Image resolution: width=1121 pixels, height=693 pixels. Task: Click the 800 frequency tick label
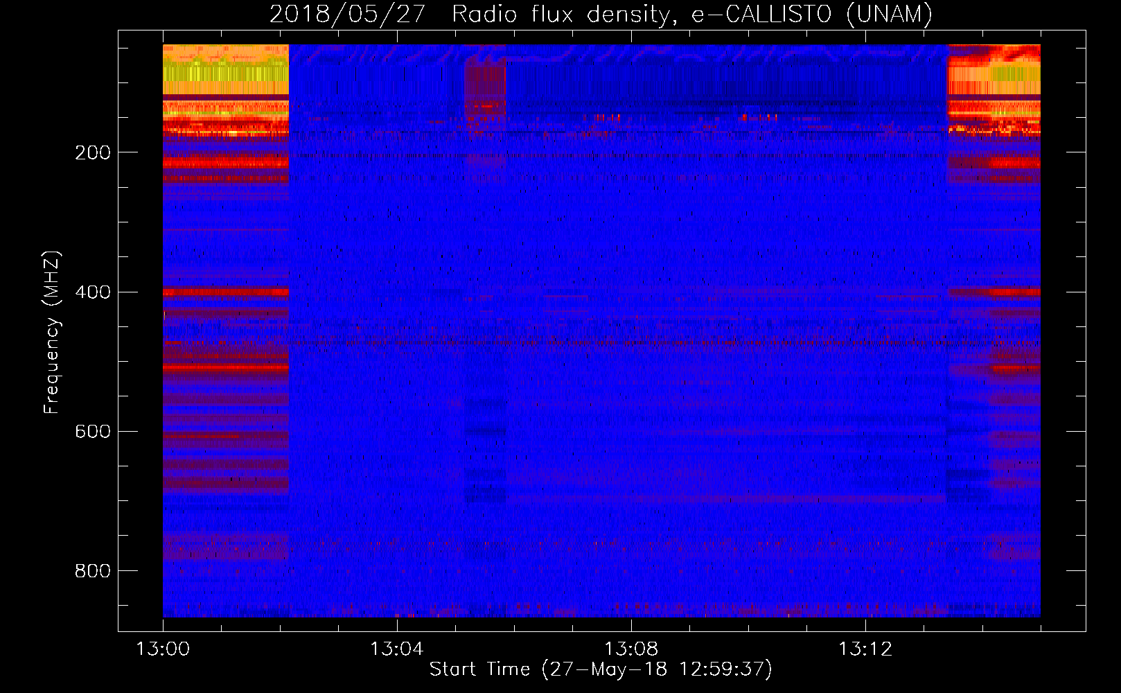pos(93,571)
